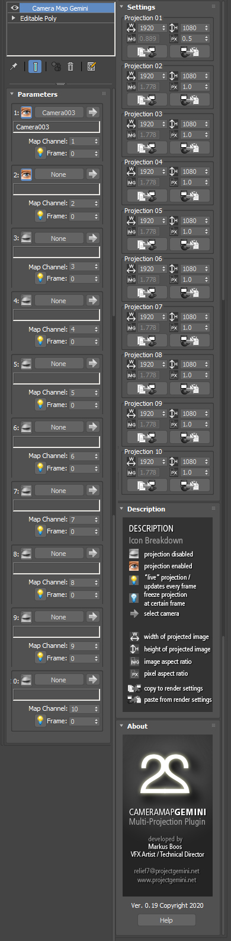Collapse the About rollout
The height and width of the screenshot is (941, 231).
[121, 726]
